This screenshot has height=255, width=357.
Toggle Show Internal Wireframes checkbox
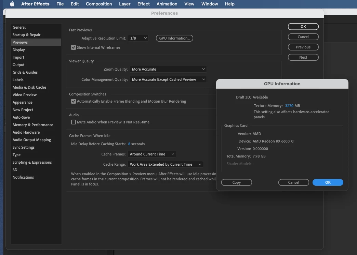(73, 47)
